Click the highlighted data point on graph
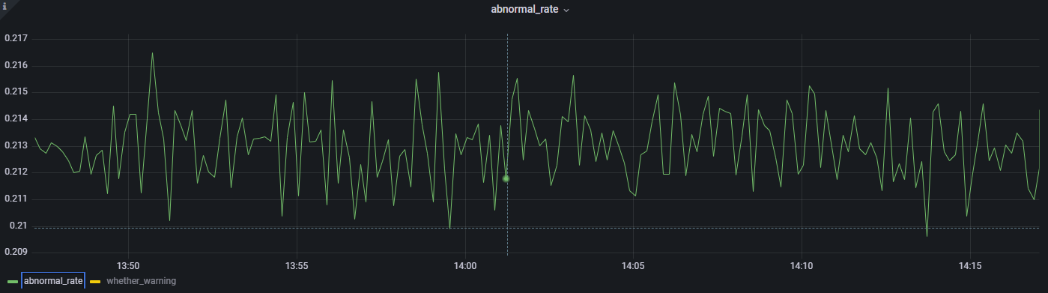 pyautogui.click(x=506, y=178)
